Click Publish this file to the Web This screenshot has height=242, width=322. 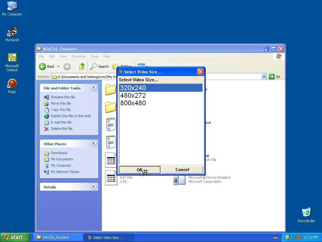71,116
